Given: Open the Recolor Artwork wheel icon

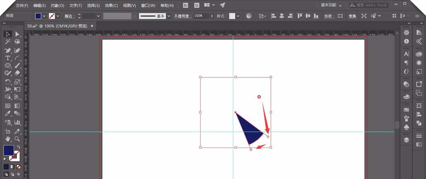Looking at the screenshot, I should pyautogui.click(x=249, y=16).
